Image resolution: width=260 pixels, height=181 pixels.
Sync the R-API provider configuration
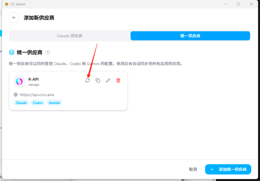coord(88,80)
